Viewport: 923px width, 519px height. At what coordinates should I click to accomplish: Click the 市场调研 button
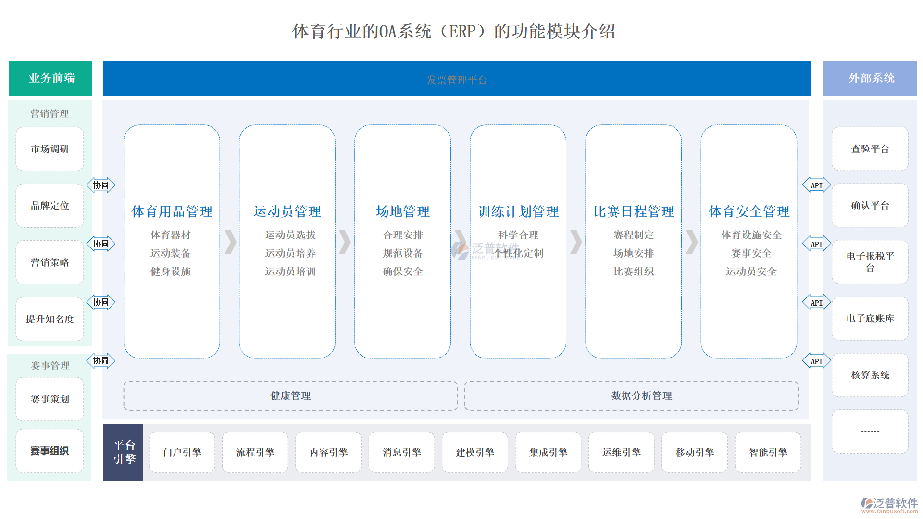[50, 149]
